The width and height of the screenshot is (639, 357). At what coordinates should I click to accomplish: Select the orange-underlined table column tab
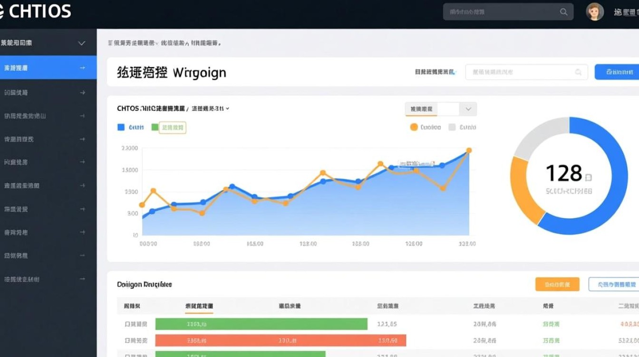[199, 307]
